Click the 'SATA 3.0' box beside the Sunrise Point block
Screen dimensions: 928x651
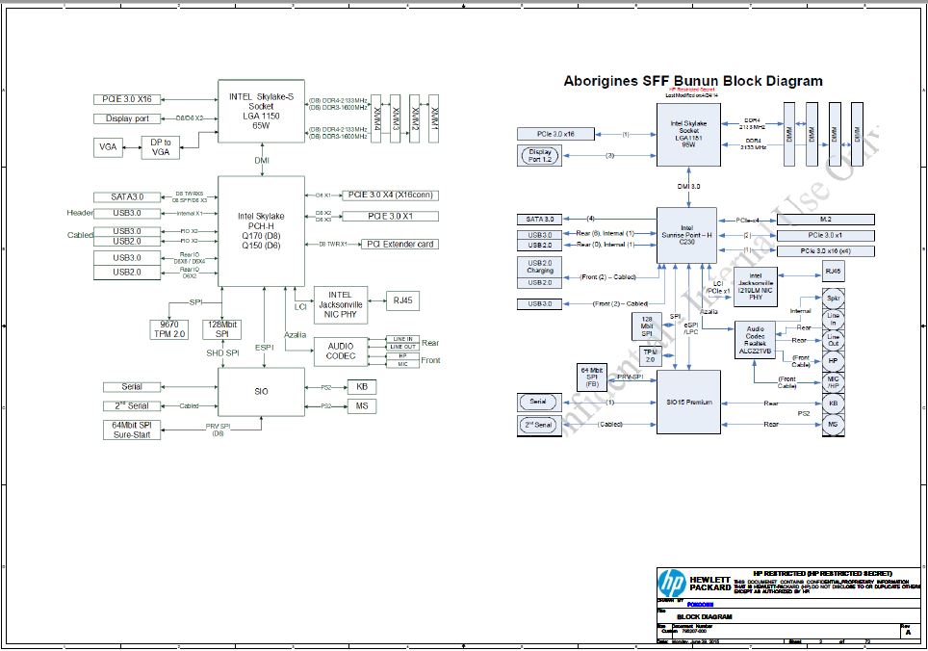pyautogui.click(x=539, y=220)
